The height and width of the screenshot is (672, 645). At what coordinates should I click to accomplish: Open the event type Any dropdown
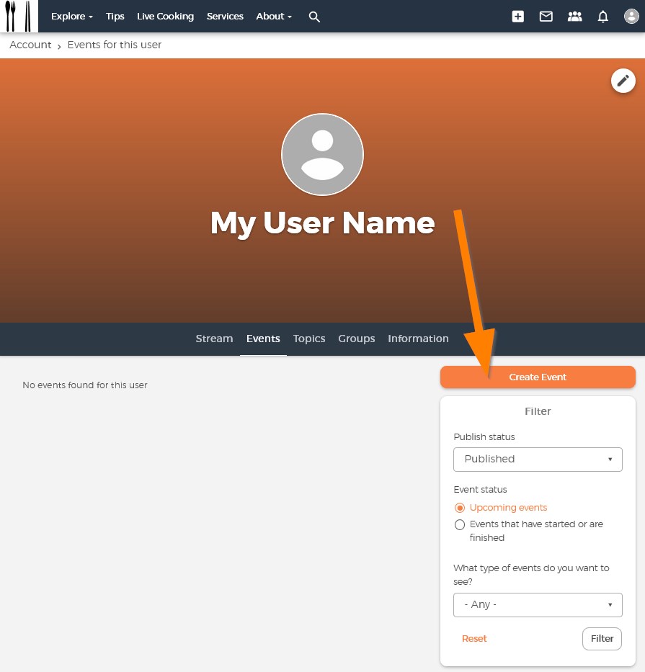[538, 605]
